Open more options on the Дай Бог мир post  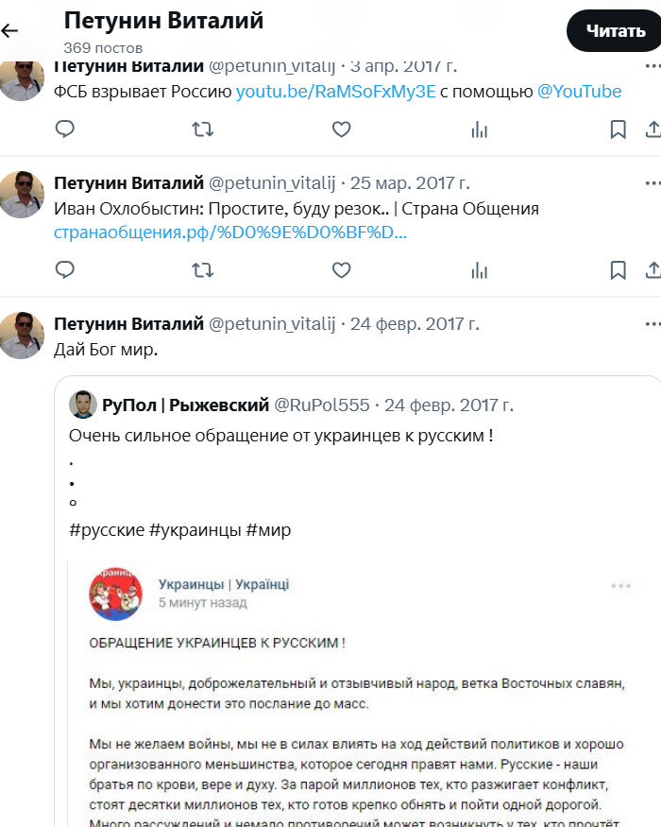(x=652, y=324)
